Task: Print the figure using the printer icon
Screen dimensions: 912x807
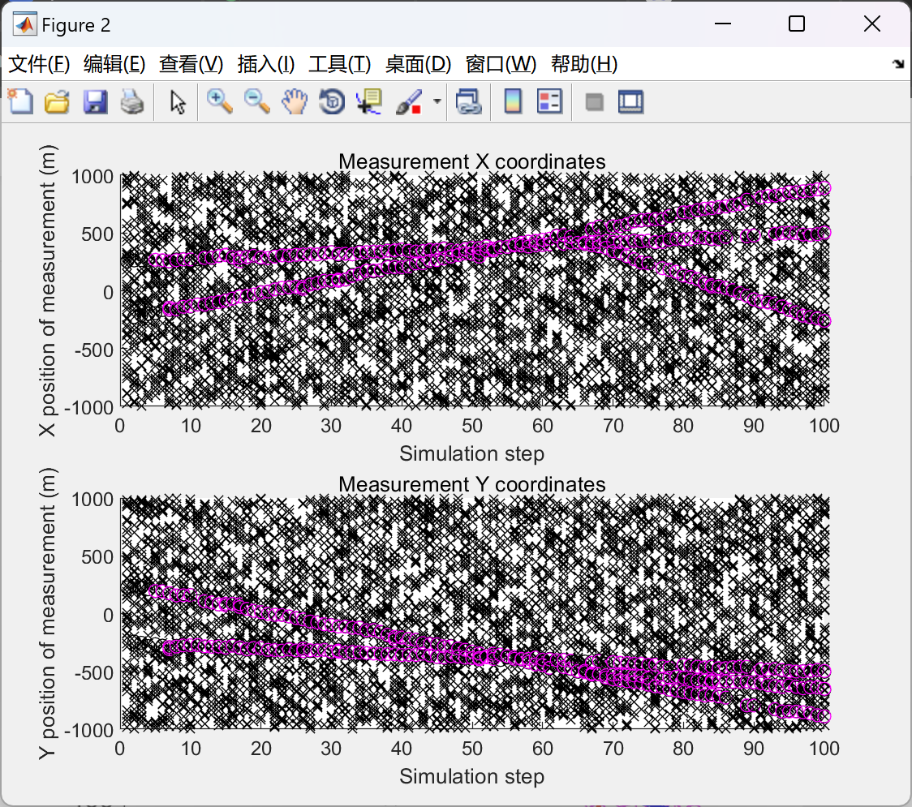Action: pyautogui.click(x=132, y=101)
